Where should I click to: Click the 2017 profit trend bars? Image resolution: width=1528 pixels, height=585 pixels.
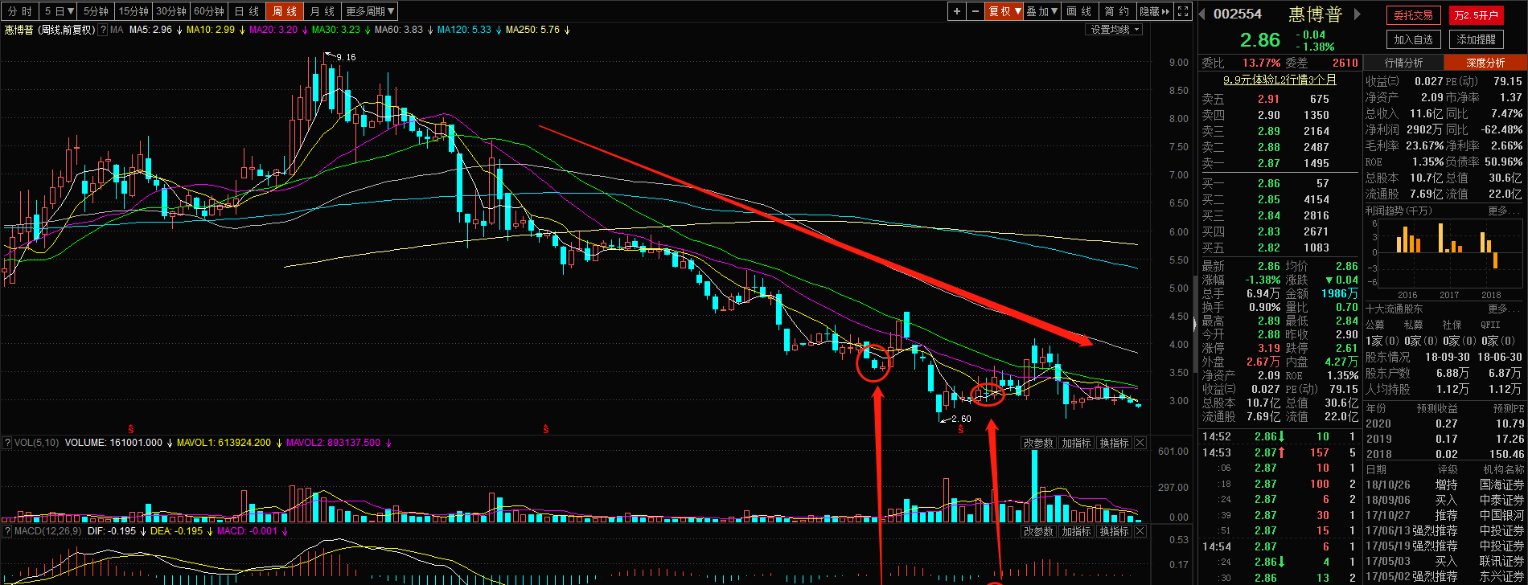click(x=1449, y=239)
